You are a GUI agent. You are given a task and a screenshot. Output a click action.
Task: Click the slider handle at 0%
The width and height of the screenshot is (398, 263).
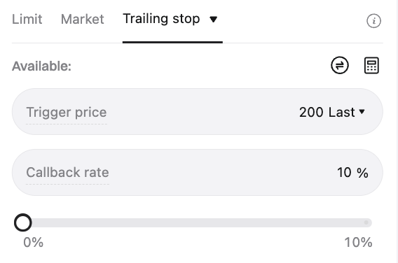23,222
